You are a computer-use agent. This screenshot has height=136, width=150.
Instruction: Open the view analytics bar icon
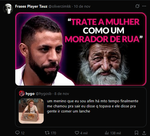tap(107, 133)
